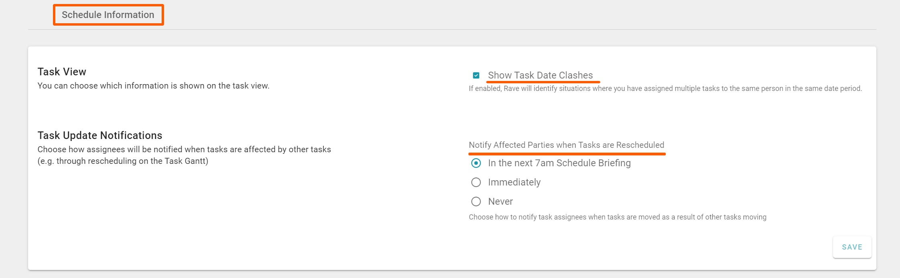Pick the Never radio button

476,201
